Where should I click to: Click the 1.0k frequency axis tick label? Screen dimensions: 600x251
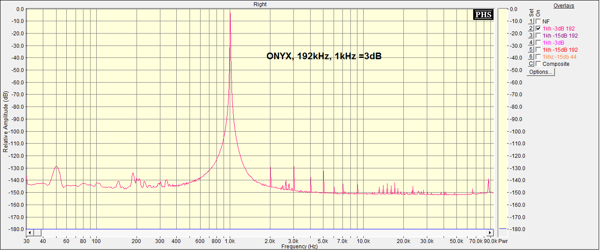pyautogui.click(x=230, y=241)
